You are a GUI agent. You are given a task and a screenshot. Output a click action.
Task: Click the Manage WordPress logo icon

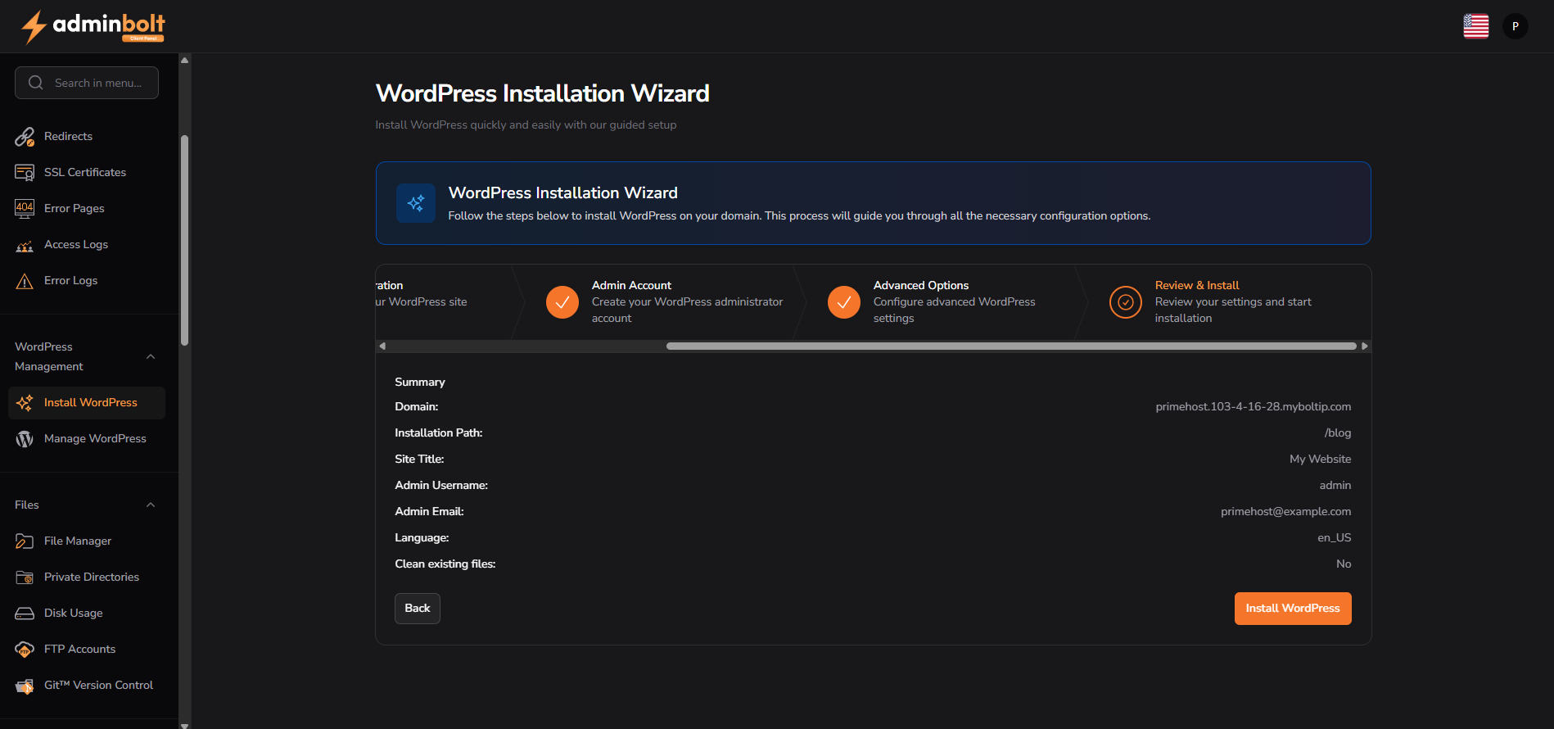(25, 439)
